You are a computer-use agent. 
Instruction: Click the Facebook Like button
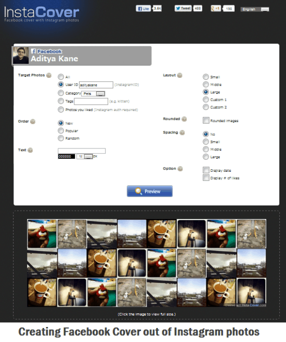(144, 8)
